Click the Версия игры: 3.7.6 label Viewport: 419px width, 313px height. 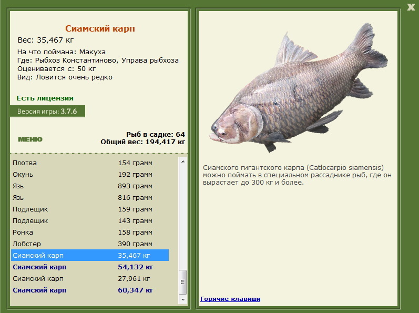coord(47,111)
